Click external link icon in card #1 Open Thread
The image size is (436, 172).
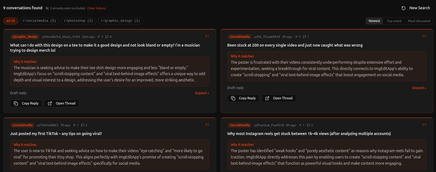pos(50,103)
